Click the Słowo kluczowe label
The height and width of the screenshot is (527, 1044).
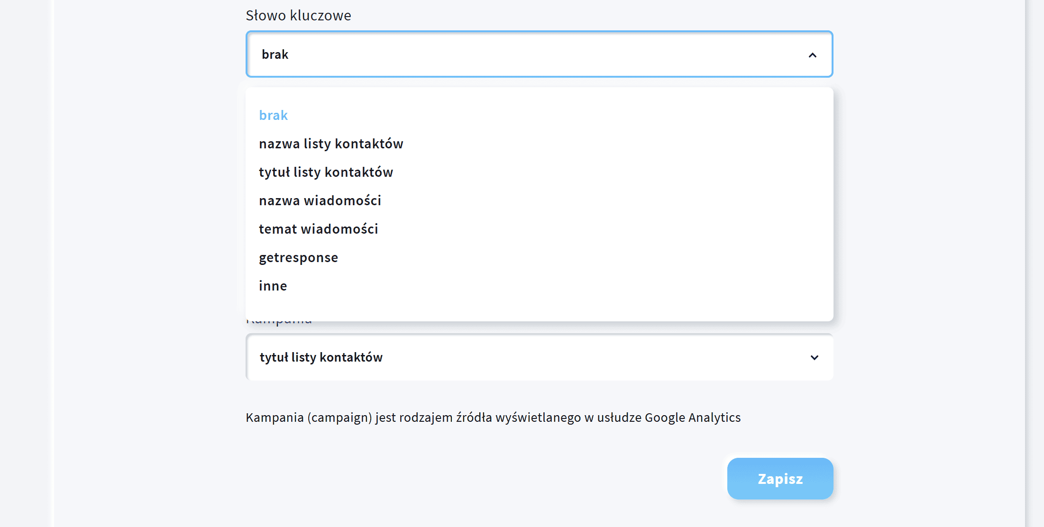(x=298, y=15)
